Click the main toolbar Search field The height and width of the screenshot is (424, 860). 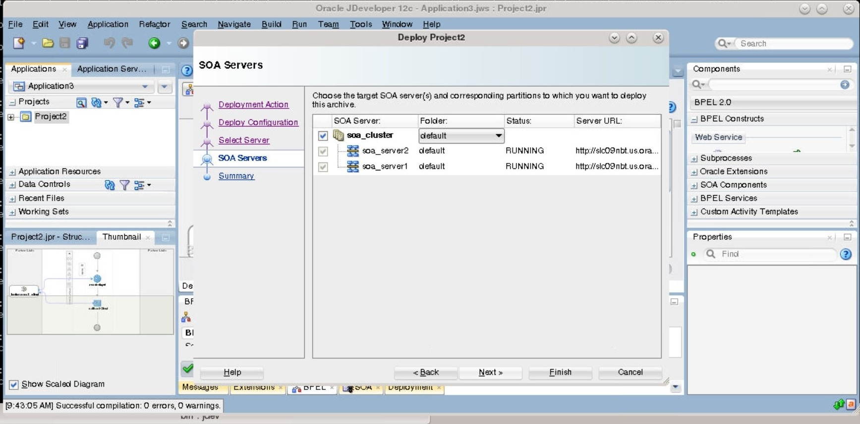pos(793,44)
